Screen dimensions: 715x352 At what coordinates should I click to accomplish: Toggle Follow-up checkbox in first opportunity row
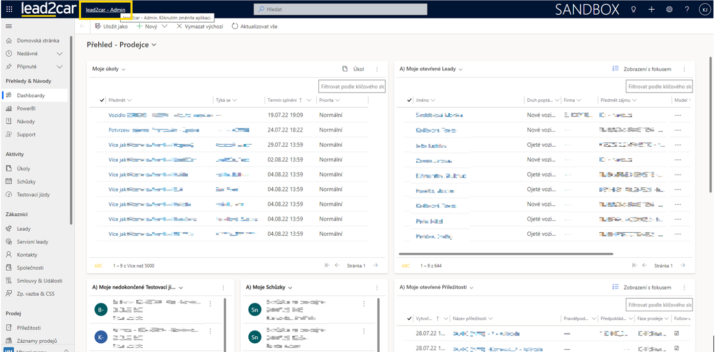(677, 334)
